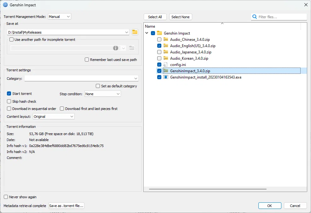Close the Genshin Impact dialog
311x213 pixels.
(x=306, y=5)
